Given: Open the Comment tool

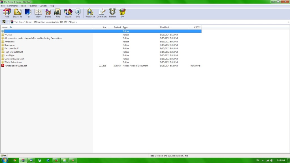Looking at the screenshot, I should point(102,13).
